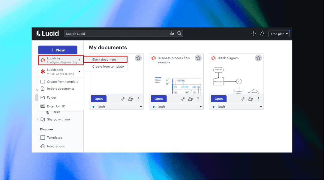Star the Blank diagram document
This screenshot has width=324, height=180.
click(x=258, y=58)
